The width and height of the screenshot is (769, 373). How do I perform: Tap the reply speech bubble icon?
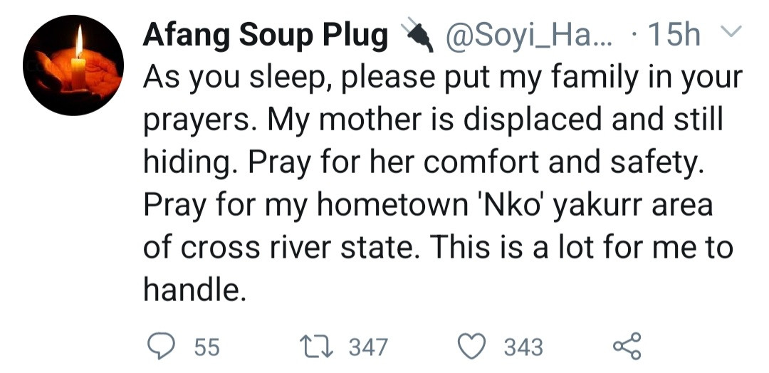[x=162, y=347]
